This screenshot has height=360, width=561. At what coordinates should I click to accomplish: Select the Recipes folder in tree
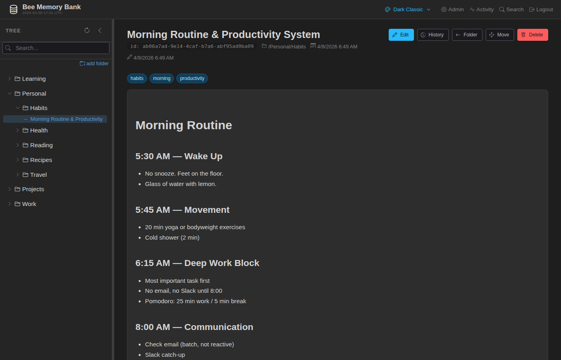click(37, 160)
